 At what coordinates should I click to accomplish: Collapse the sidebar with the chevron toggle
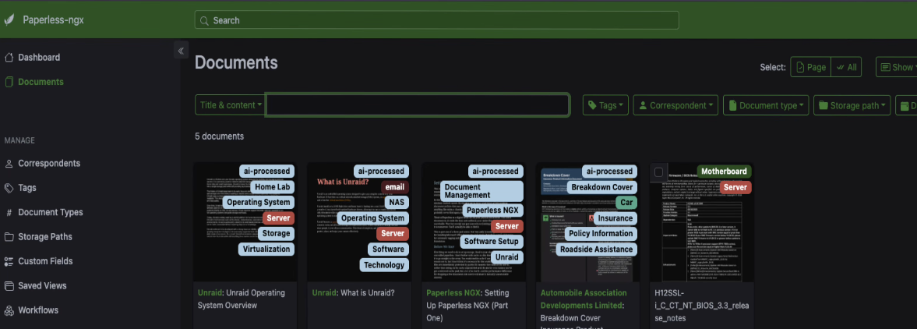click(x=181, y=51)
